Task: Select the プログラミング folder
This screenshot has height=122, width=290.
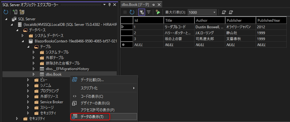Action: (x=49, y=91)
